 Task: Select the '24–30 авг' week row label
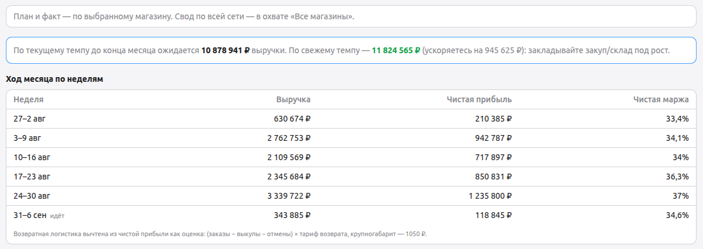click(x=32, y=196)
